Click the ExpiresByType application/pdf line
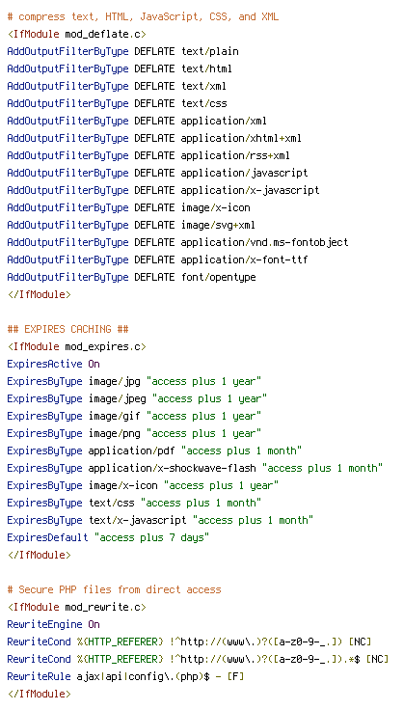Image resolution: width=403 pixels, height=710 pixels. tap(154, 451)
